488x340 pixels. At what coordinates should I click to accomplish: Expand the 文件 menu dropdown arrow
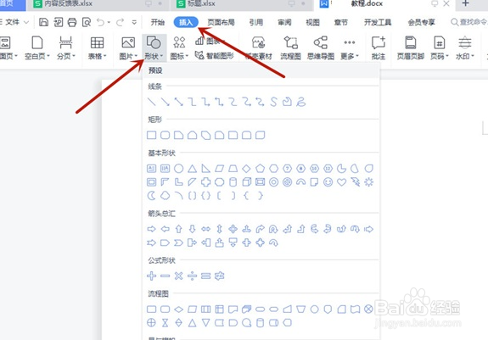coord(26,22)
